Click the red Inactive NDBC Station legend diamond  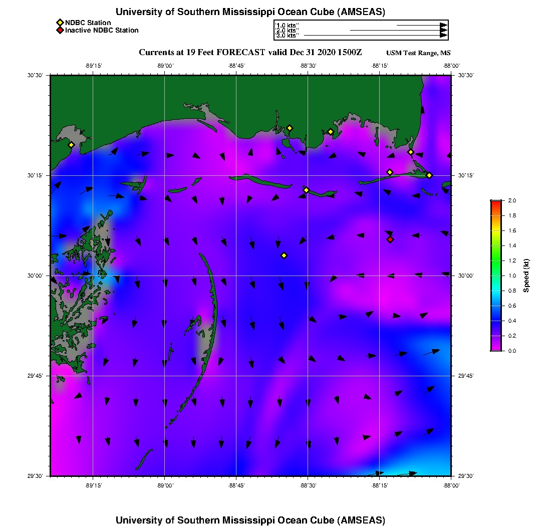pyautogui.click(x=60, y=30)
